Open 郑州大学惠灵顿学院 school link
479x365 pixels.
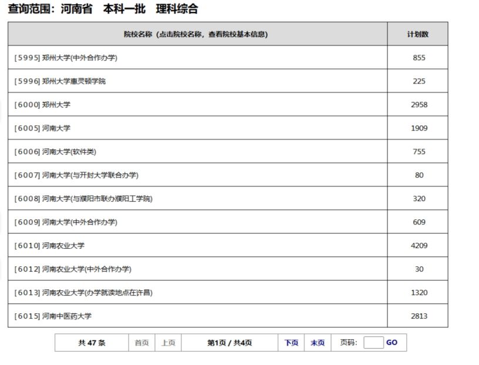[60, 81]
